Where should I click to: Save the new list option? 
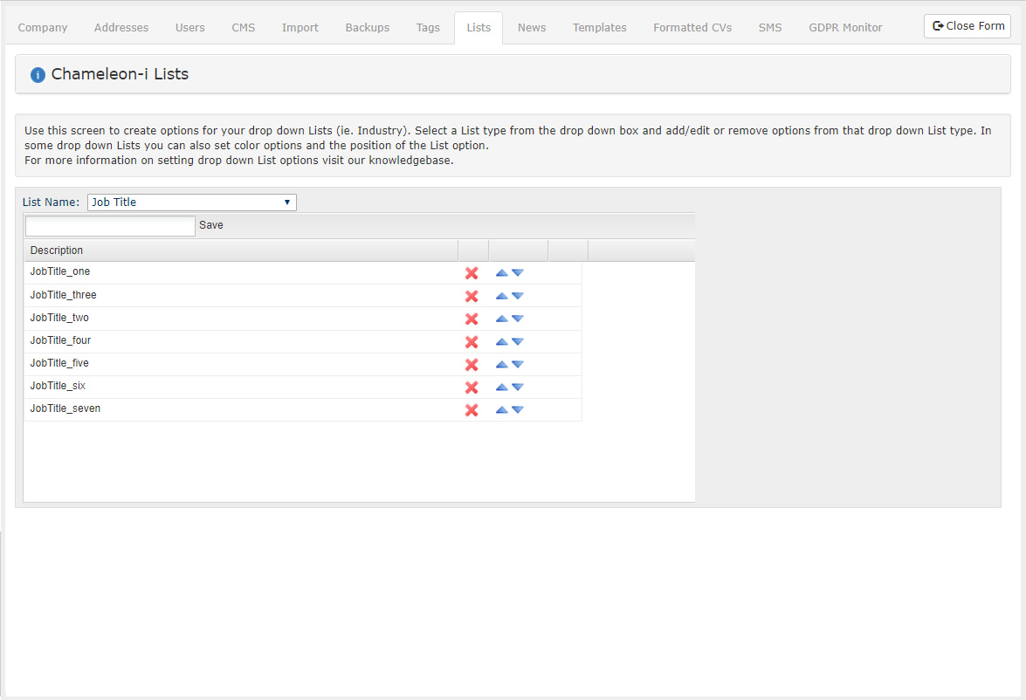[x=210, y=225]
